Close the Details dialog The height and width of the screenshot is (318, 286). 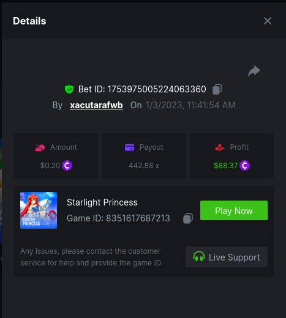[268, 21]
